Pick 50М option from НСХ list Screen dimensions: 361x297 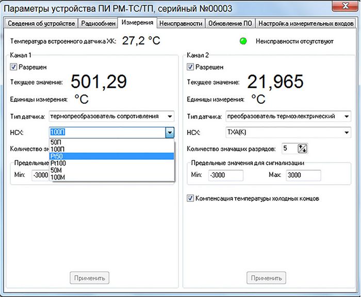[57, 170]
